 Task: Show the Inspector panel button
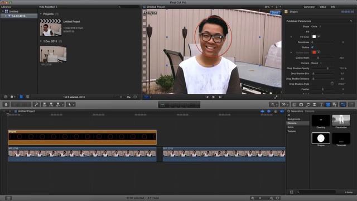(343, 104)
